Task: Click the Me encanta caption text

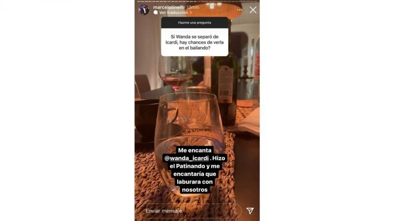Action: click(195, 150)
